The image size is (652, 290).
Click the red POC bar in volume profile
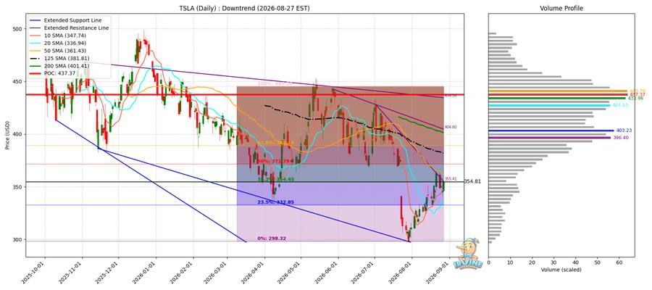pos(558,95)
